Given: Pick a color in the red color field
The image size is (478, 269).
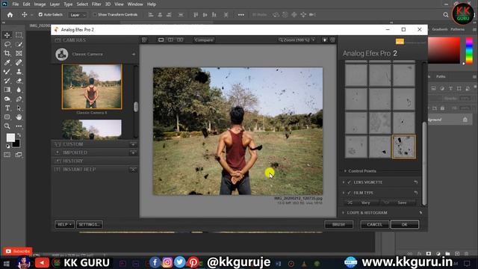Looking at the screenshot, I should 444,50.
